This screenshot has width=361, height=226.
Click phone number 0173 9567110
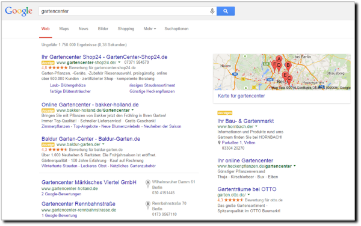pyautogui.click(x=164, y=214)
